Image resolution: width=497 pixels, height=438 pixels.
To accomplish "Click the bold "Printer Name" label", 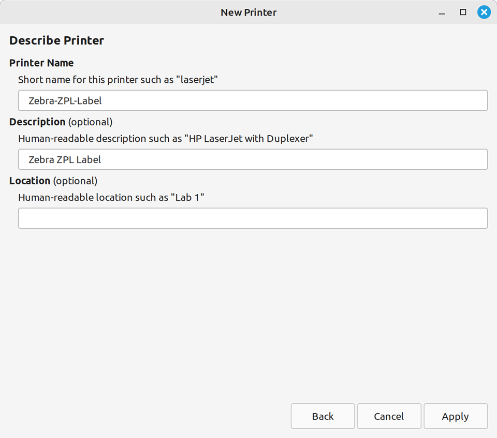I will coord(41,63).
